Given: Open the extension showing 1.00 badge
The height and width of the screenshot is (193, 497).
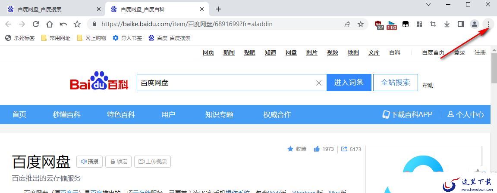Looking at the screenshot, I should point(392,25).
